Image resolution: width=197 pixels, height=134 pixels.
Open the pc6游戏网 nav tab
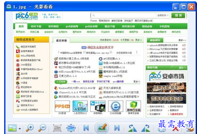(x=72, y=26)
